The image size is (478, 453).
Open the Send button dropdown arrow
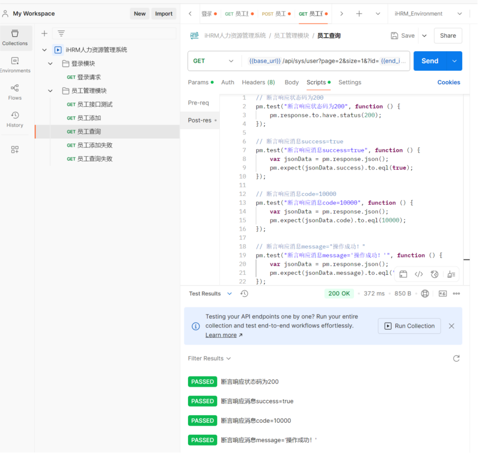[x=454, y=61]
